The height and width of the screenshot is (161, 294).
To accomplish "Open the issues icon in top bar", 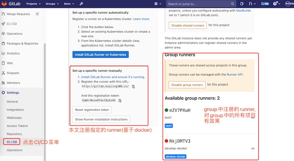I will click(x=242, y=4).
